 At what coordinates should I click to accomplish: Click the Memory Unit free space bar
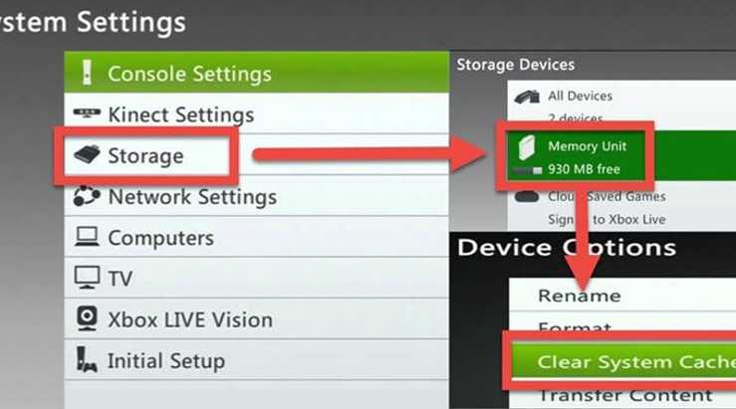tap(525, 171)
